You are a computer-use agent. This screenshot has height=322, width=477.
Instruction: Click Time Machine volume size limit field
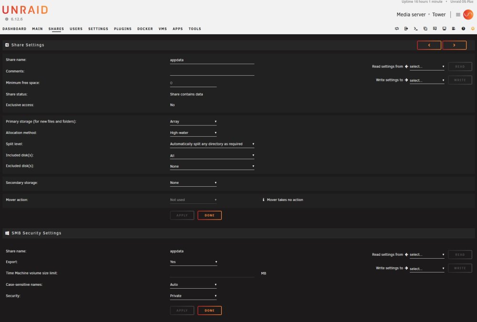pyautogui.click(x=212, y=273)
